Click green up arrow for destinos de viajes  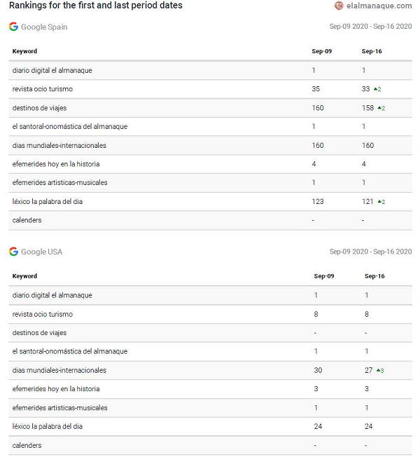(x=380, y=108)
